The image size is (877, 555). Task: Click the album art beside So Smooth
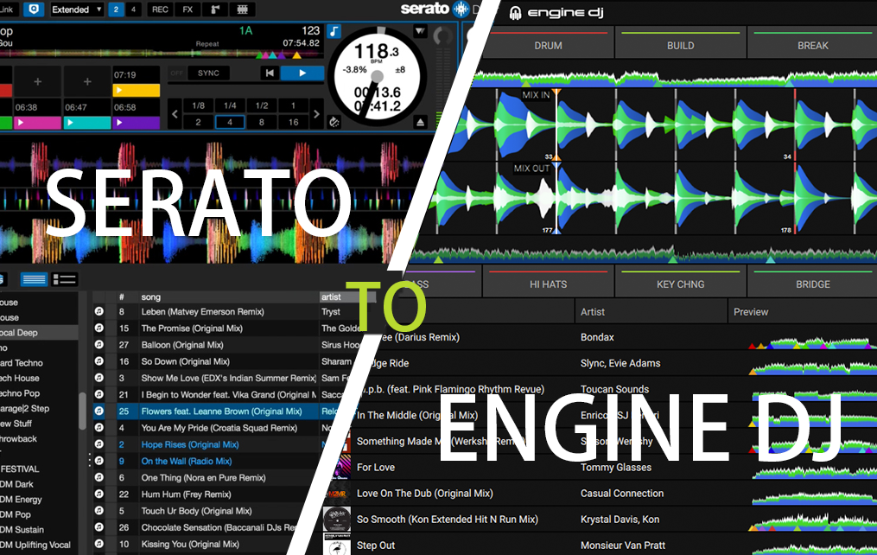[x=337, y=520]
